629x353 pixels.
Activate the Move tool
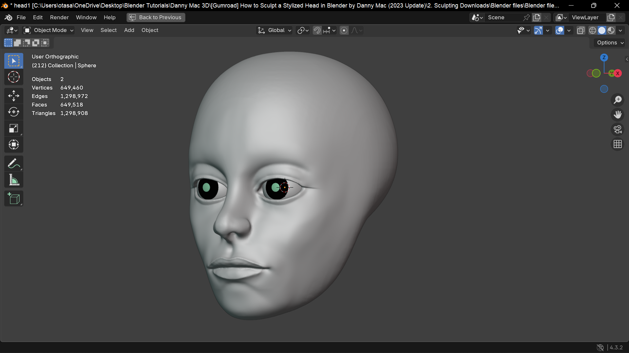click(x=13, y=96)
